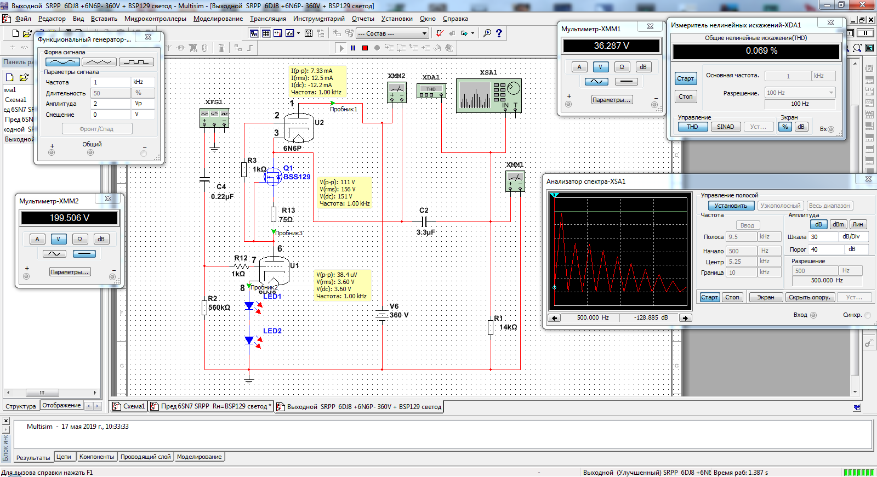Open the grapher icon in the toolbar
The width and height of the screenshot is (877, 477).
pyautogui.click(x=290, y=33)
